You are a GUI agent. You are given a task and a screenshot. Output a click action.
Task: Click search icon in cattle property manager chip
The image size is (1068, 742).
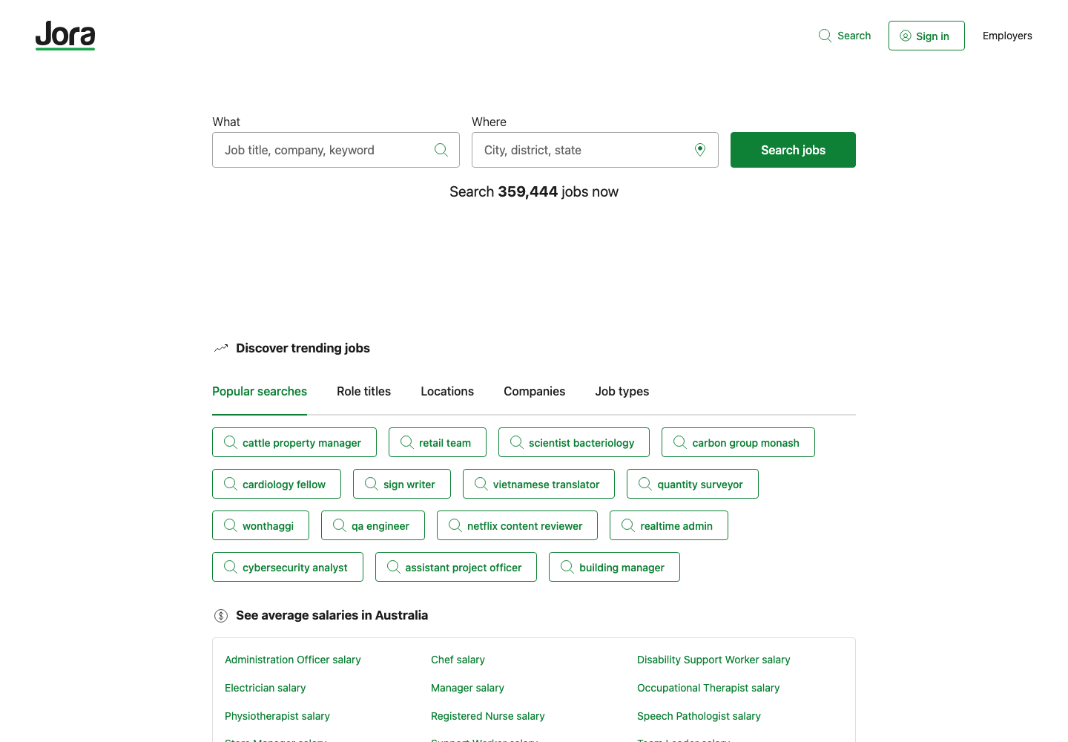[231, 442]
